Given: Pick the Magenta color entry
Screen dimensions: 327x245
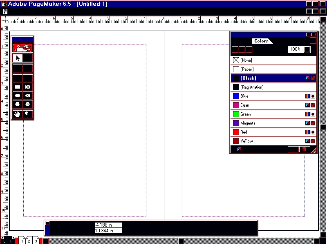Looking at the screenshot, I should (248, 123).
